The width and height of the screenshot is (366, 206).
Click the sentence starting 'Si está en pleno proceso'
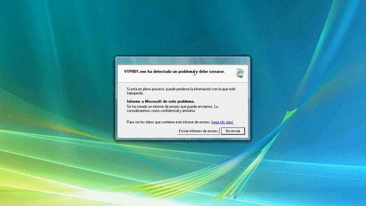[x=181, y=91]
